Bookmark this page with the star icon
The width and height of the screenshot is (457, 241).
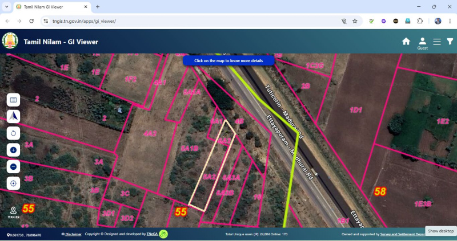tap(355, 21)
